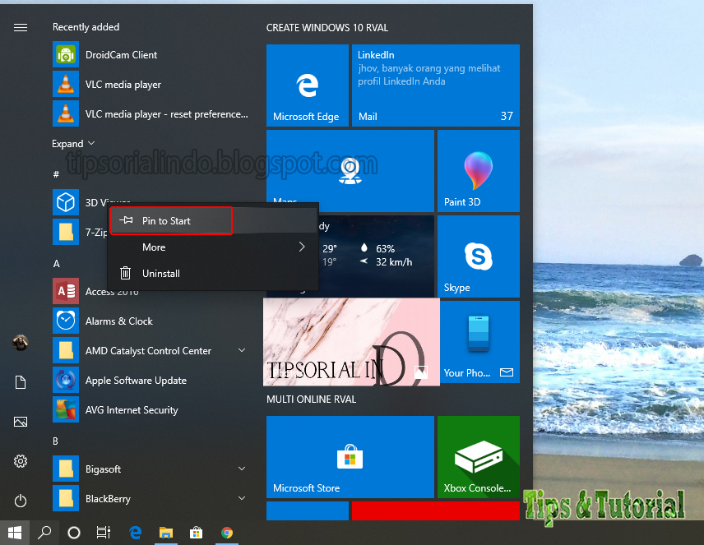Open the Maps tile
704x545 pixels.
[350, 171]
